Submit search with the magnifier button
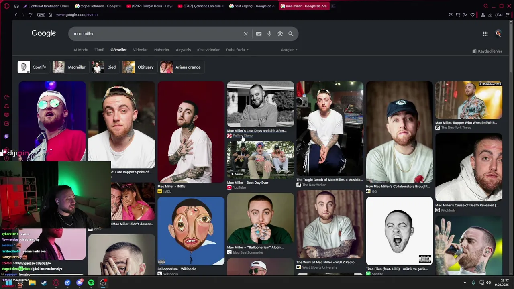The height and width of the screenshot is (289, 514). point(291,34)
